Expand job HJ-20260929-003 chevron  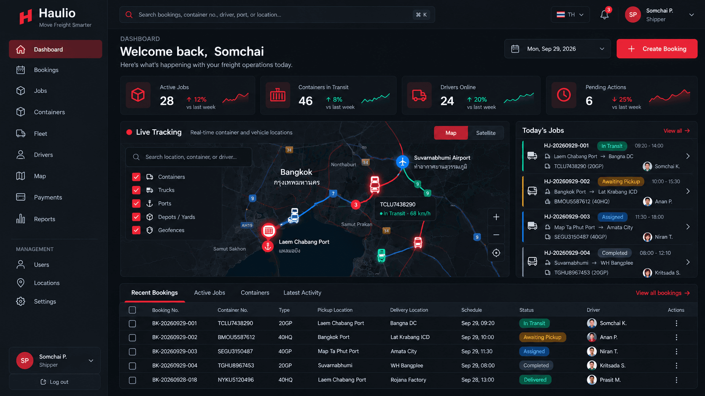click(688, 227)
